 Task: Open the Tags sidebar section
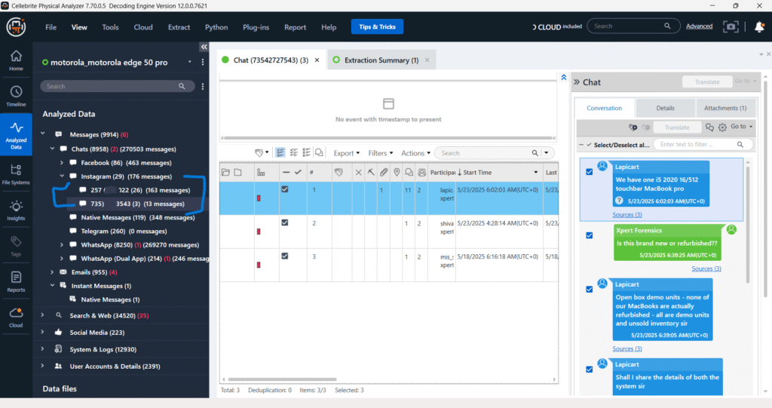coord(16,246)
